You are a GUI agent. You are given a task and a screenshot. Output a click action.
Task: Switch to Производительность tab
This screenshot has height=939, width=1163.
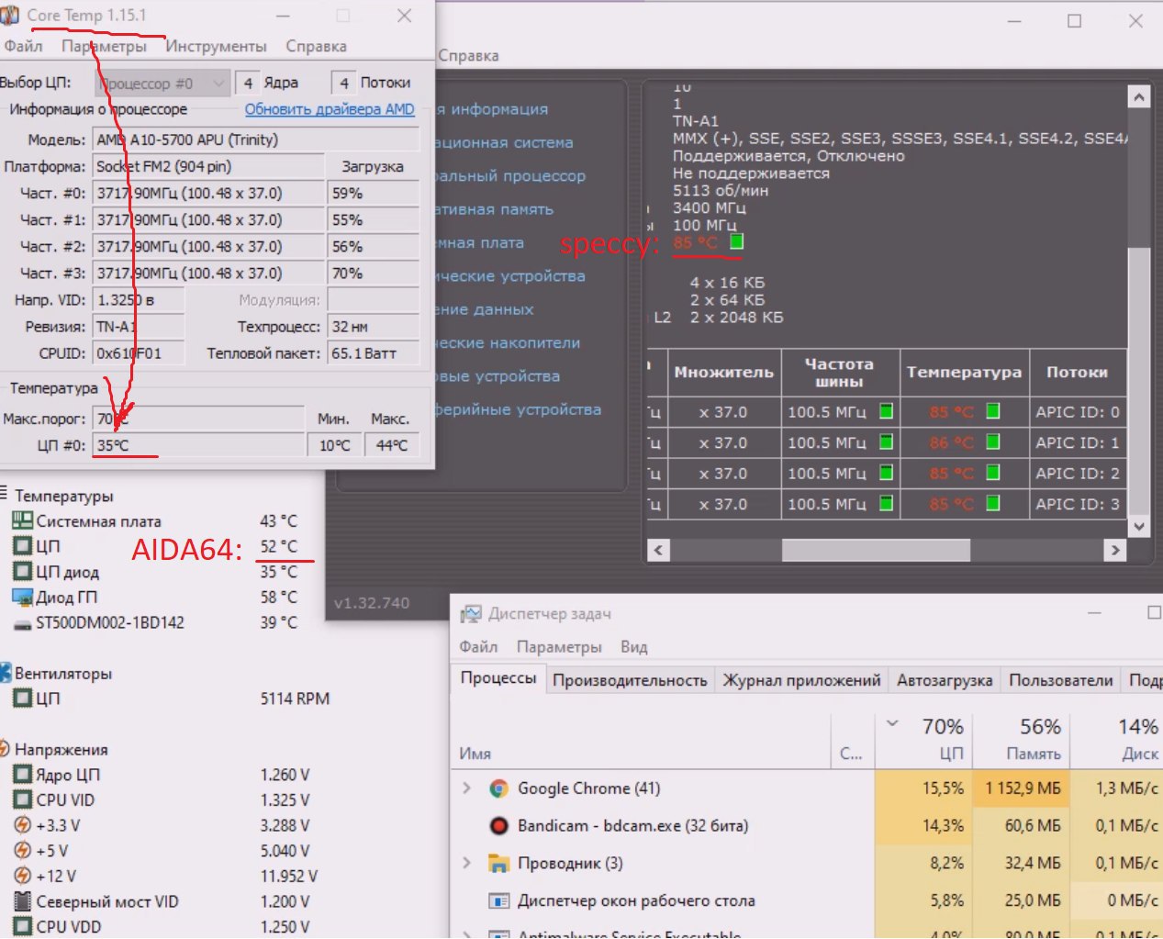[x=630, y=680]
